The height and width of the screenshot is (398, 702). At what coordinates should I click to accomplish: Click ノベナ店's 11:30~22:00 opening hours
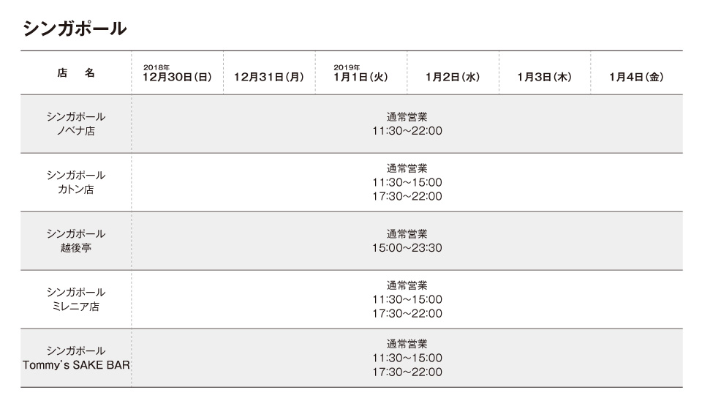click(407, 131)
